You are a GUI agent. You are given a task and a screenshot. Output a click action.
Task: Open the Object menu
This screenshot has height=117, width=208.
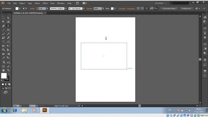tap(22, 3)
